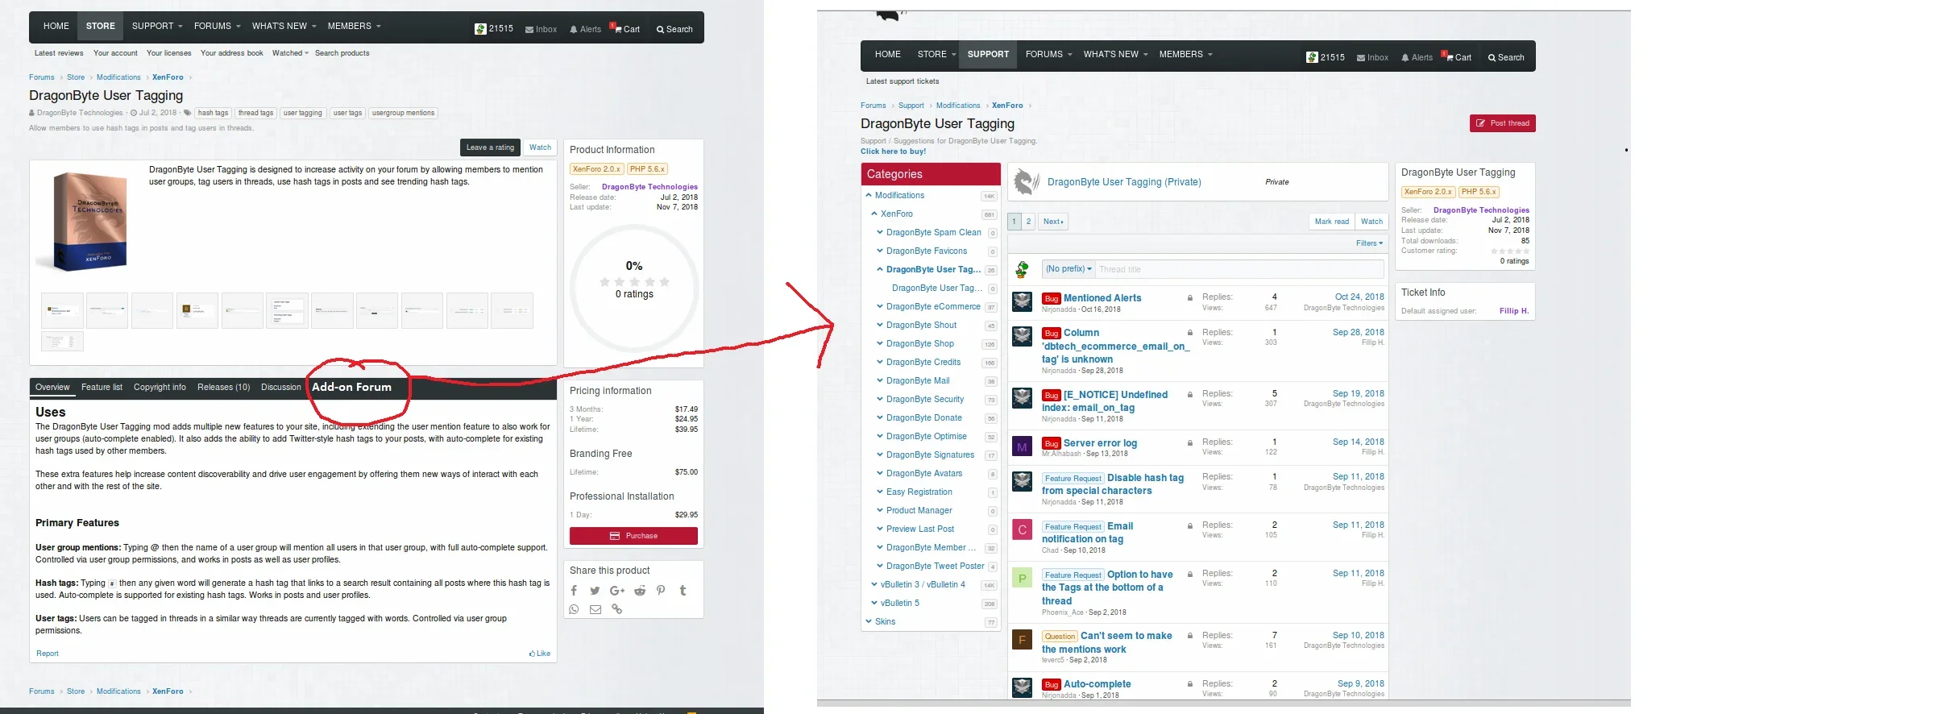Select Overview tab
The image size is (1942, 714).
tap(52, 388)
